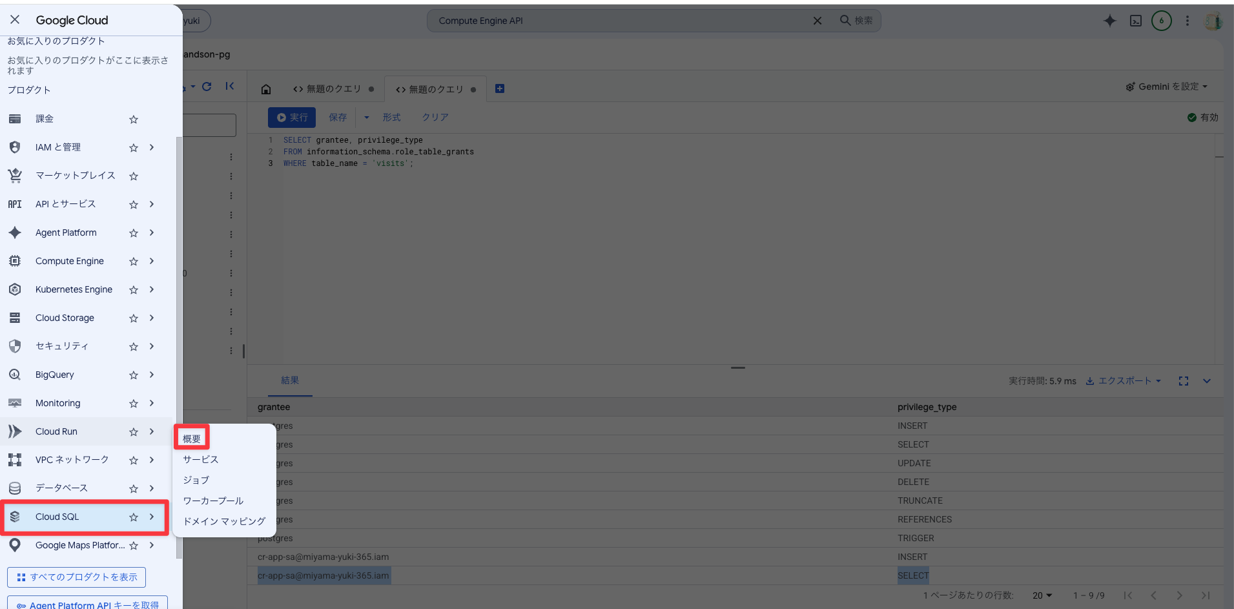This screenshot has height=609, width=1234.
Task: Click the 検索 search button
Action: [856, 21]
